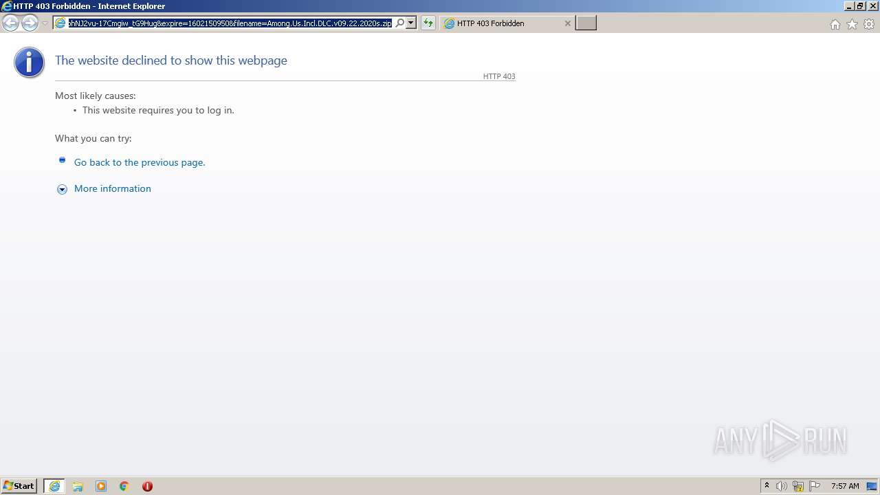Click the Action Center flag icon
The height and width of the screenshot is (495, 880).
pyautogui.click(x=815, y=486)
